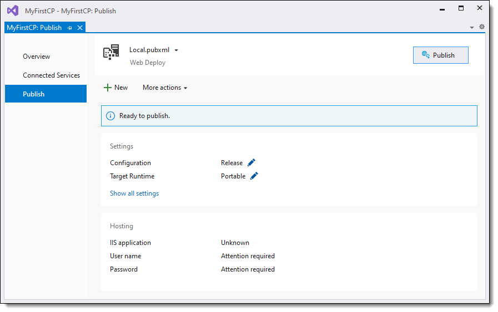
Task: Open the More actions dropdown
Action: (x=165, y=88)
